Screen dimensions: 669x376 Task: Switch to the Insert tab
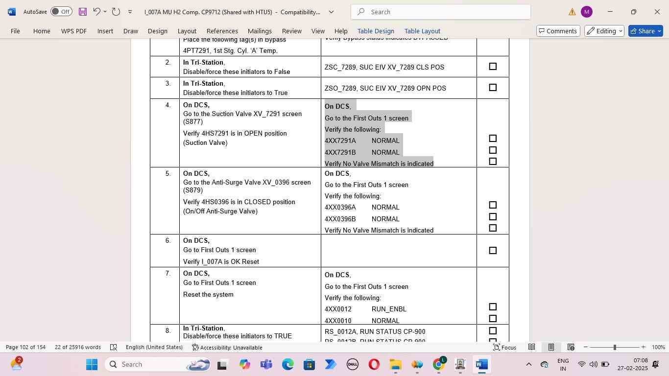[105, 31]
